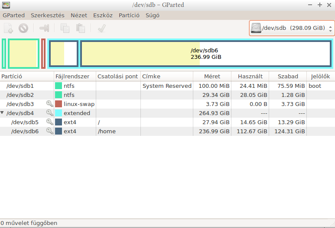Select the thin red swap block in disk map
335x228 pixels.
pos(43,54)
